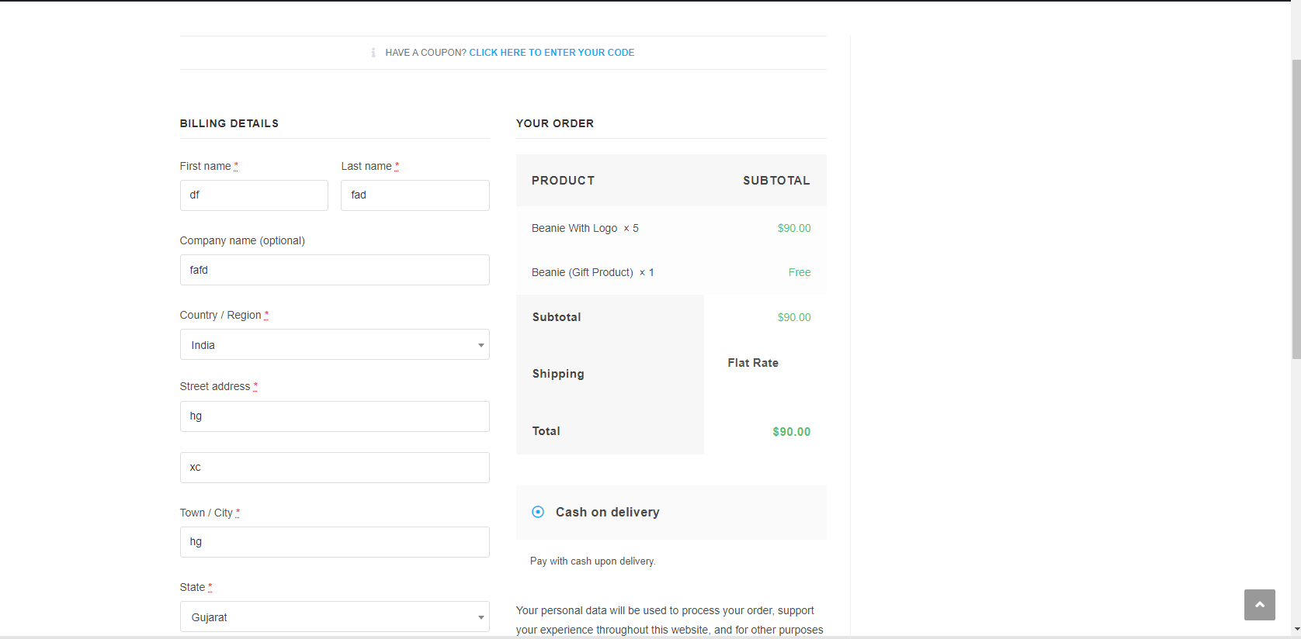Click the info icon beside the coupon notice
The image size is (1301, 639).
tap(373, 53)
